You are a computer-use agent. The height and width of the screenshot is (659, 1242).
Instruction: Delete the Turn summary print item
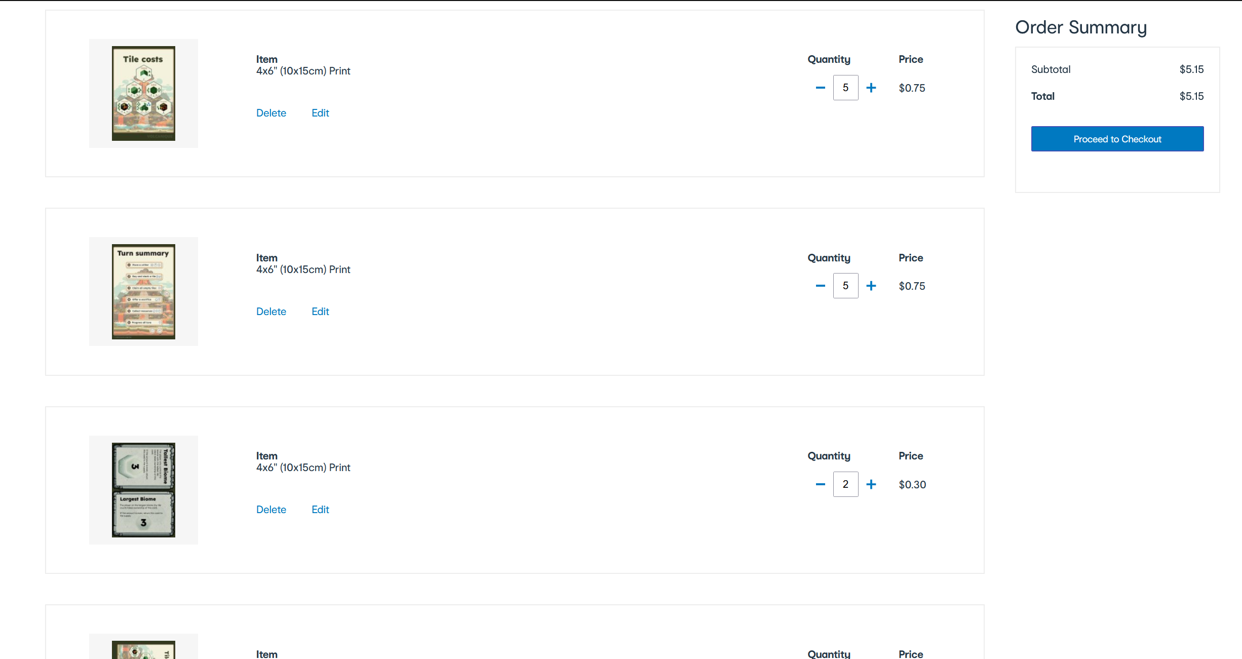271,312
